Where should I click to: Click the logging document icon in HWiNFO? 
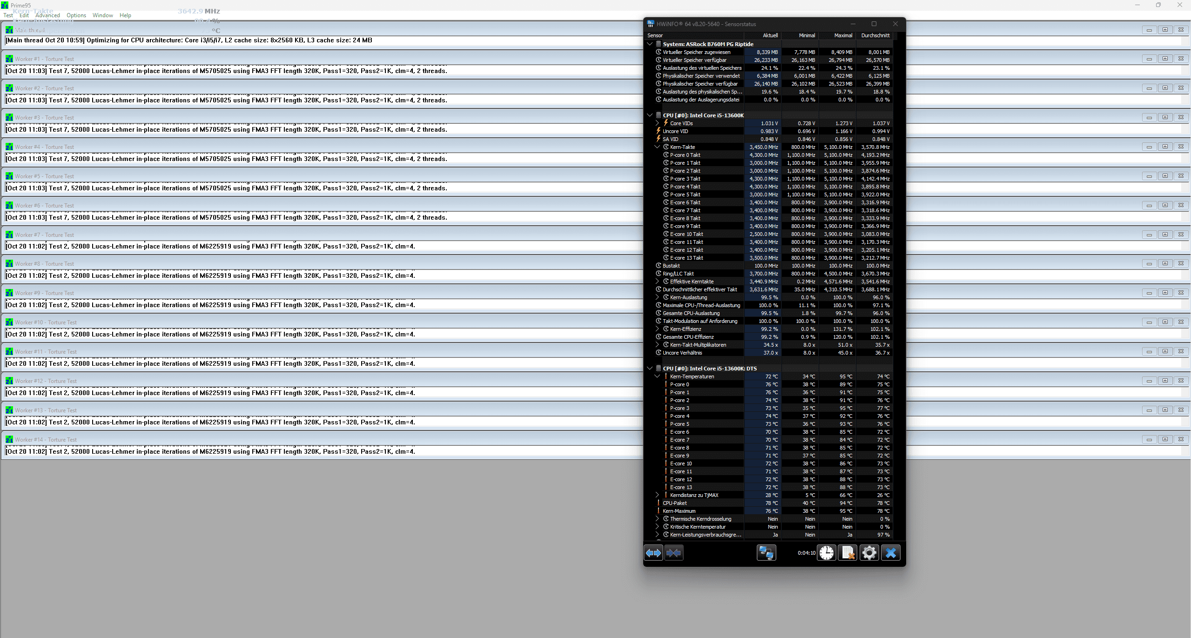(x=848, y=553)
